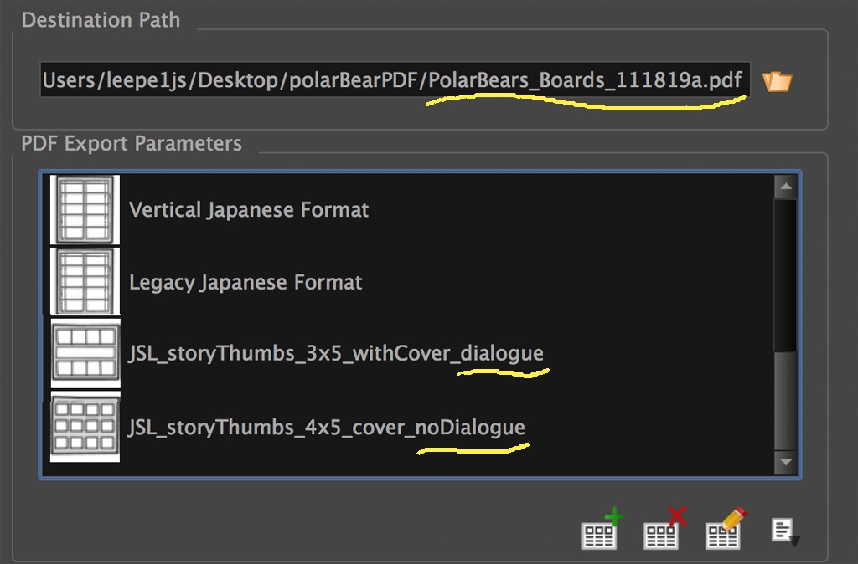Image resolution: width=858 pixels, height=564 pixels.
Task: Open the destination folder browse icon
Action: [x=777, y=81]
